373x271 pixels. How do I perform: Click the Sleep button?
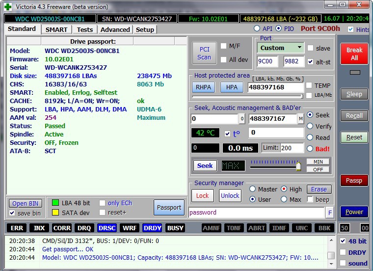(x=354, y=94)
